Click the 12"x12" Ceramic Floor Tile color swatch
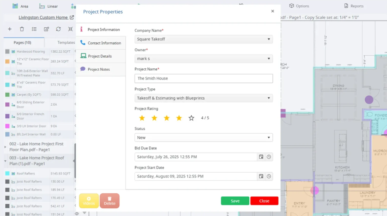387x216 pixels. tap(7, 61)
